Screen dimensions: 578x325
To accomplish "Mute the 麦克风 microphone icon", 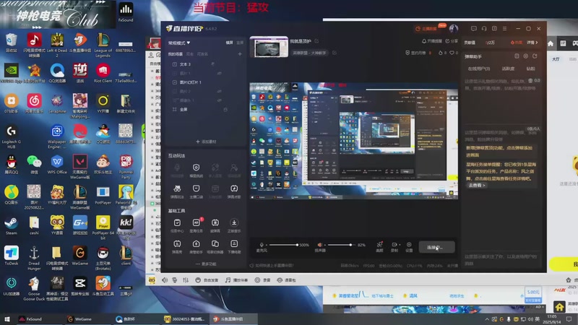I will coord(262,245).
